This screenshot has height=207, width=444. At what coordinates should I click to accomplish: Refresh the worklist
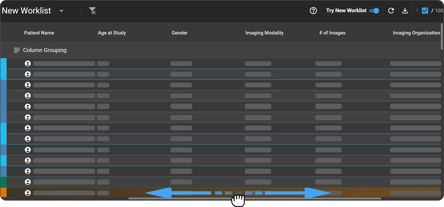(391, 11)
